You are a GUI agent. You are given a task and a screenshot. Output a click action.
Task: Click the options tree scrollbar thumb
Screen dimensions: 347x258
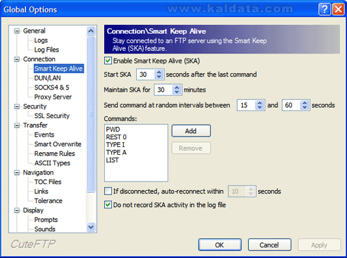click(x=91, y=114)
